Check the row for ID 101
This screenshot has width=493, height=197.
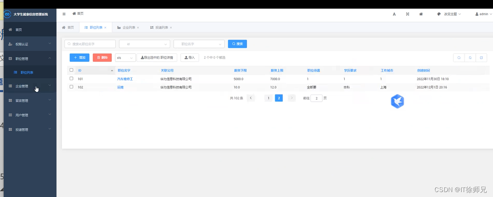[71, 79]
